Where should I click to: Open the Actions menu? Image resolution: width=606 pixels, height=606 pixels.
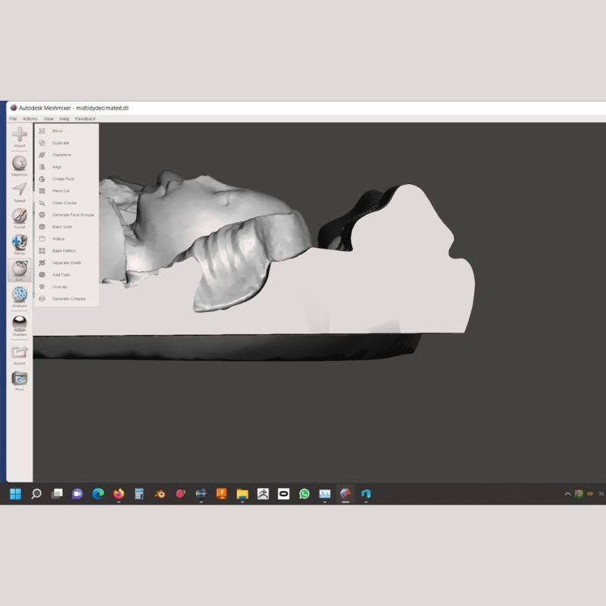30,119
